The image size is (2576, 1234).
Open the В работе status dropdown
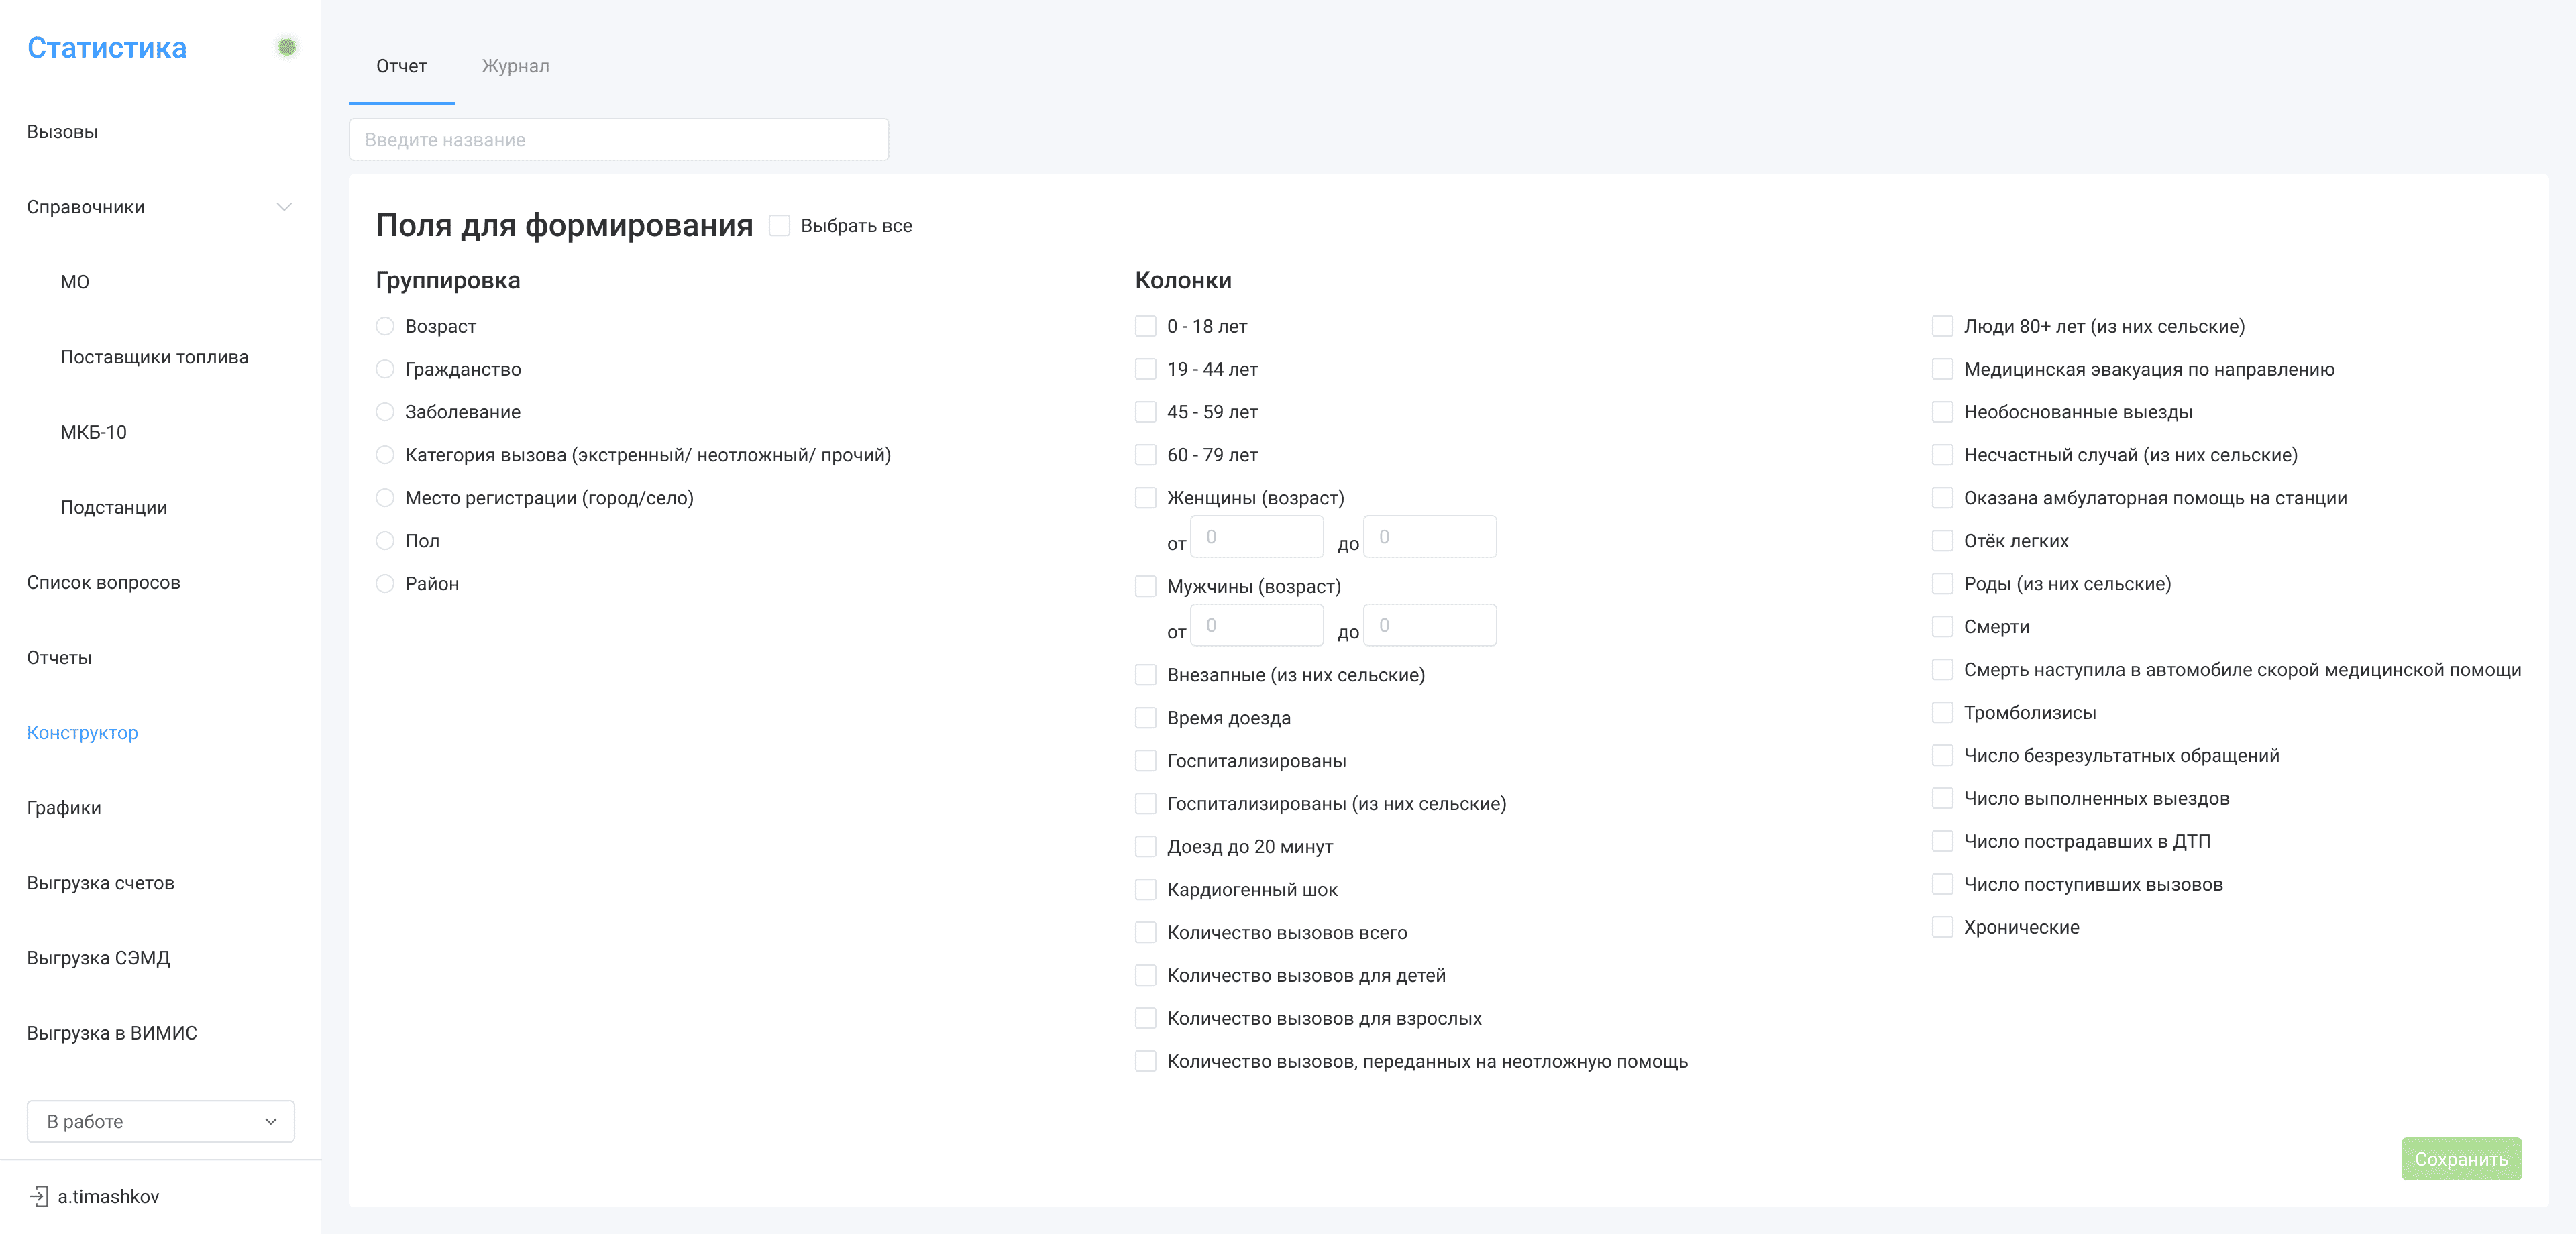[x=160, y=1121]
